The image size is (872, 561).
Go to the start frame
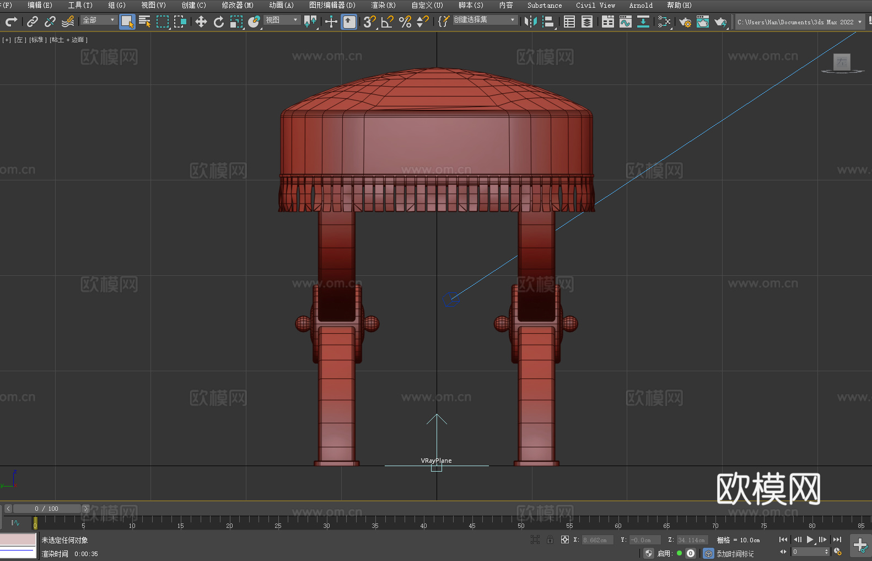(783, 539)
